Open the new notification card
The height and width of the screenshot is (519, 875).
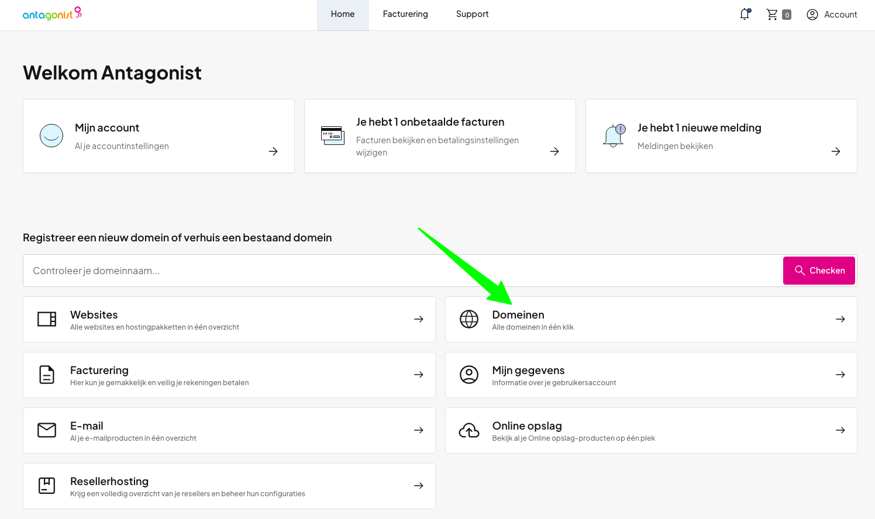(721, 136)
